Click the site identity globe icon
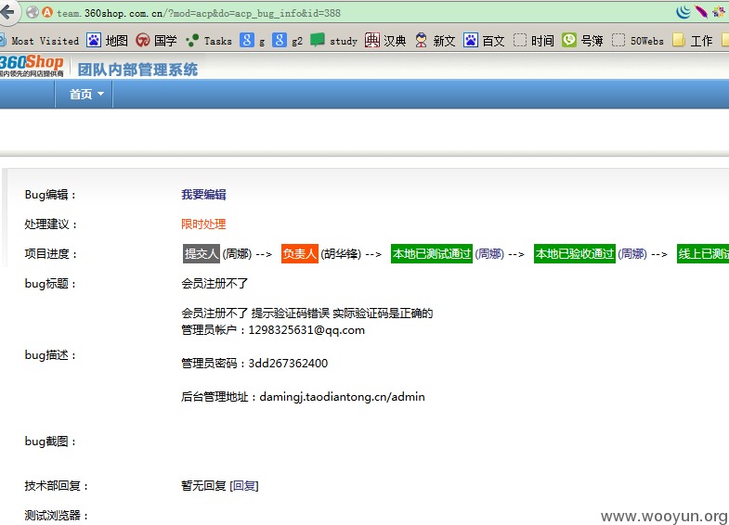This screenshot has width=729, height=525. pos(33,13)
